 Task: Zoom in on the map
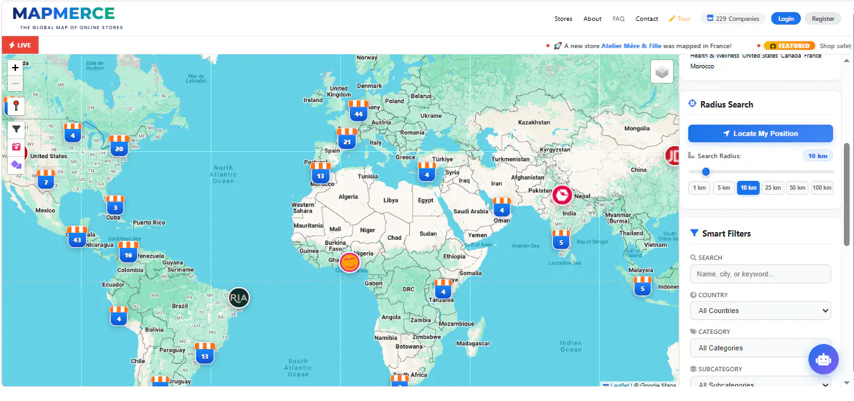[16, 68]
